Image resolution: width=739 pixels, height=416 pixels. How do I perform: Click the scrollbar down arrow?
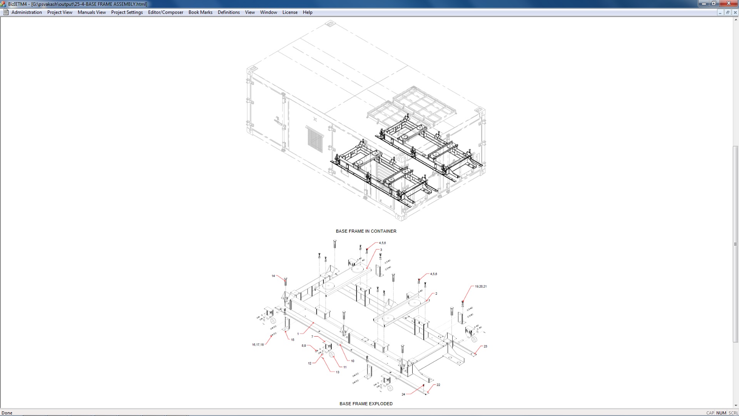(x=736, y=405)
